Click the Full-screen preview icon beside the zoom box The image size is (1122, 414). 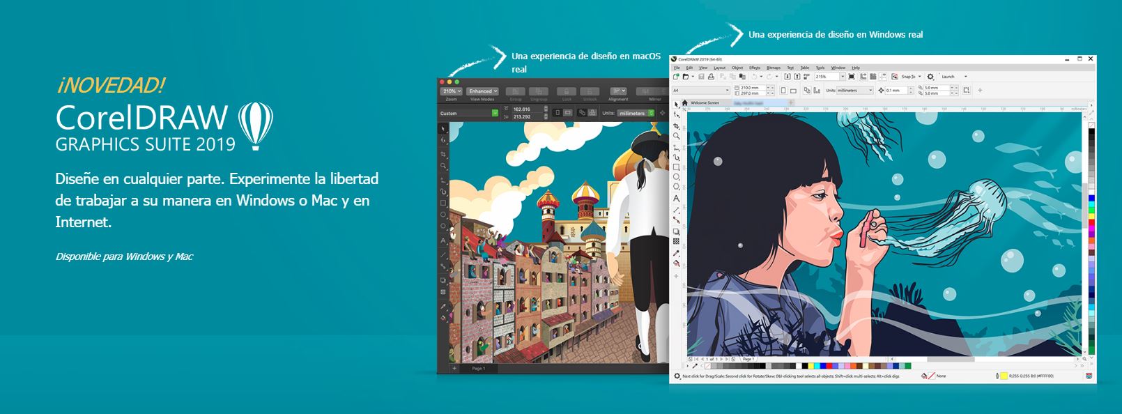(852, 77)
